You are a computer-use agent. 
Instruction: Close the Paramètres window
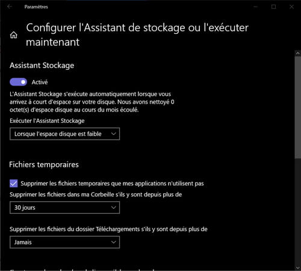pos(291,7)
